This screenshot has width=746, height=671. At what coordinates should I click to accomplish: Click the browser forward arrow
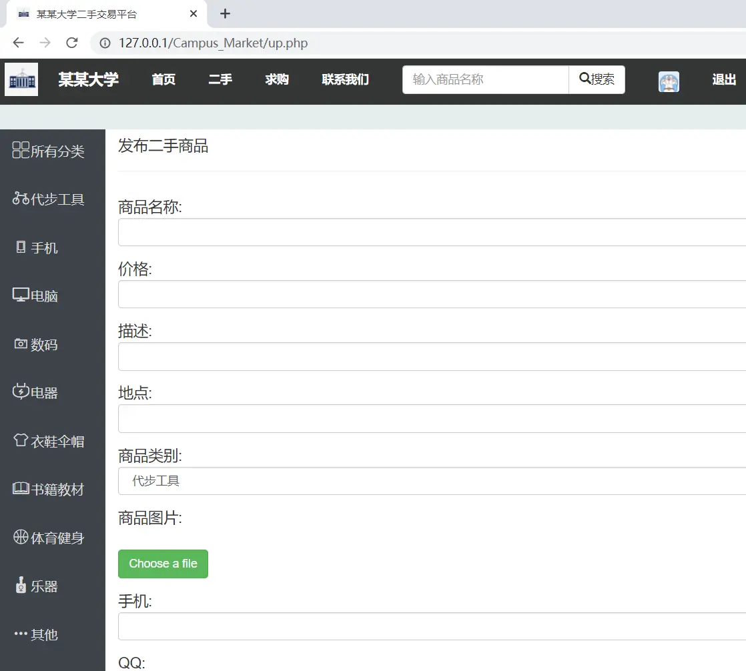[45, 43]
